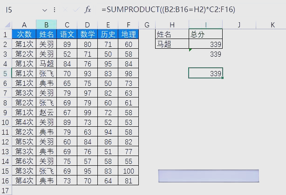This screenshot has height=195, width=286.
Task: Select column D header
Action: coord(88,25)
